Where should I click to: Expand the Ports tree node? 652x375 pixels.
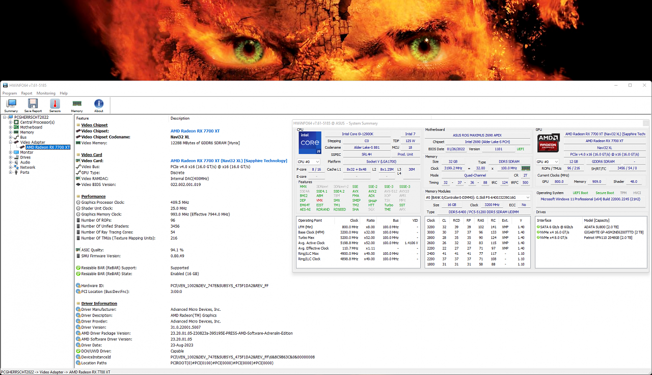pyautogui.click(x=10, y=172)
